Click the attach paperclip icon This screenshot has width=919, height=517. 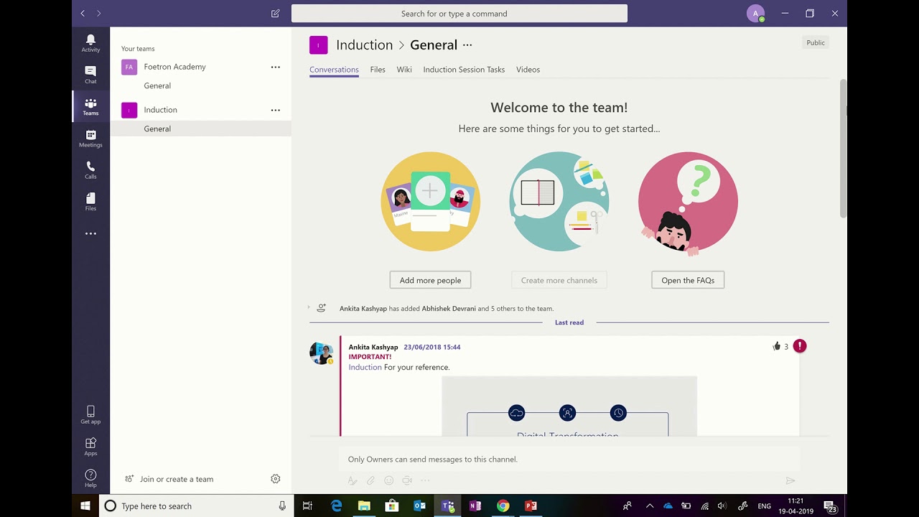click(370, 480)
